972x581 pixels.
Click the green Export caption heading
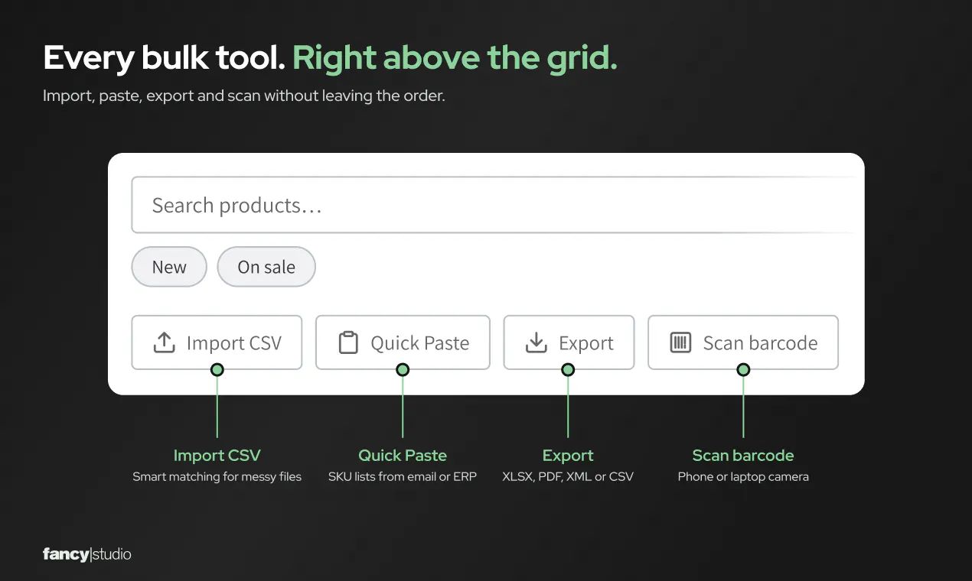pyautogui.click(x=568, y=456)
